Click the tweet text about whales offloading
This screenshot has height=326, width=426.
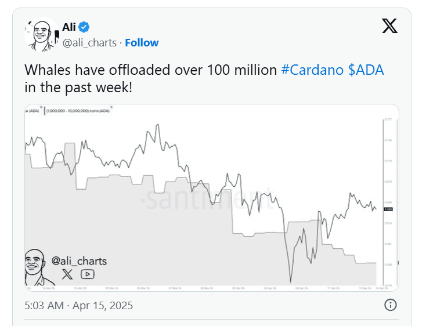(x=151, y=70)
